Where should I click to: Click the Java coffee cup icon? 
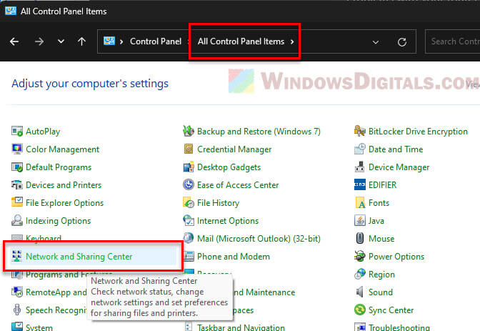(x=360, y=221)
